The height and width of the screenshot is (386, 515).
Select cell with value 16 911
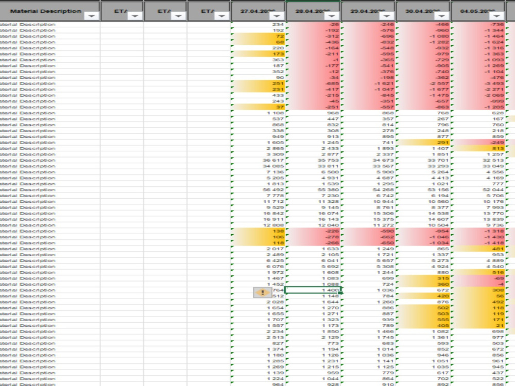pos(258,219)
